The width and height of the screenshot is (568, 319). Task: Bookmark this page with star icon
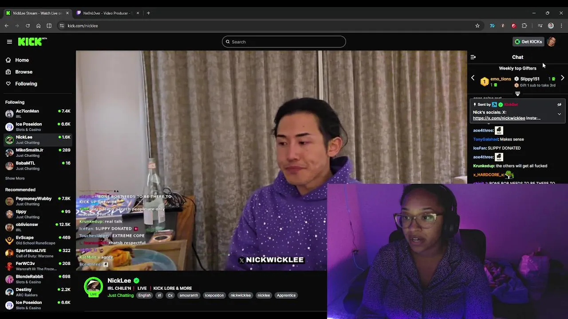point(477,26)
